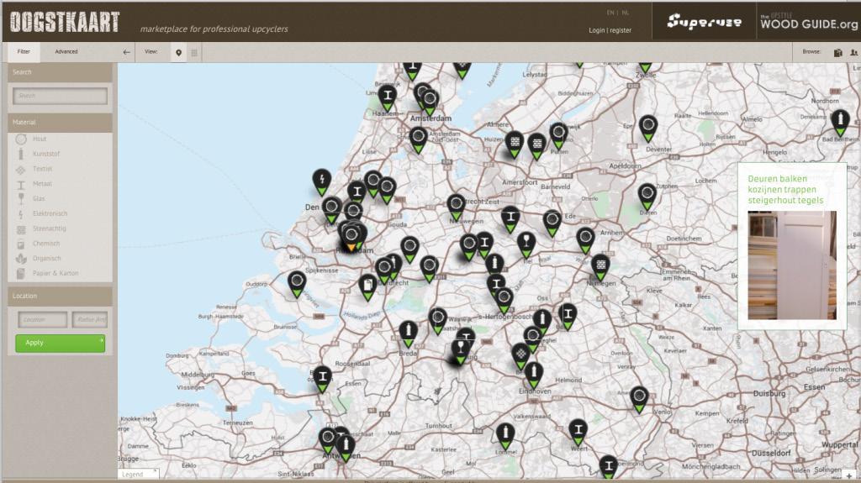This screenshot has width=861, height=483.
Task: Expand the Search section header
Action: 60,72
